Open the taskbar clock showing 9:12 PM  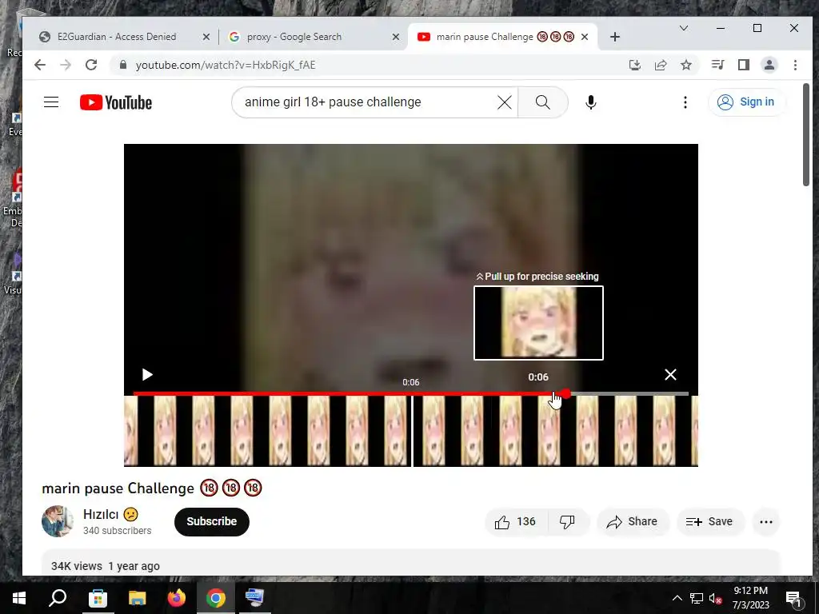tap(750, 598)
